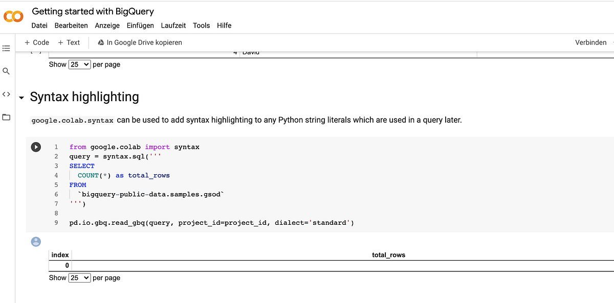Open the search panel in the sidebar
The image size is (614, 303).
click(6, 71)
